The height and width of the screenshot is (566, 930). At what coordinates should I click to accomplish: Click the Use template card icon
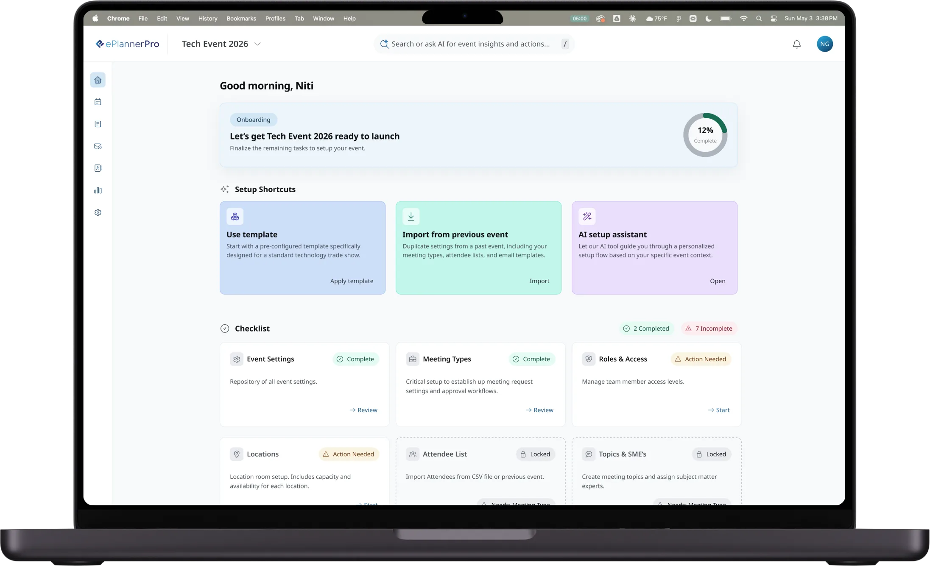235,217
